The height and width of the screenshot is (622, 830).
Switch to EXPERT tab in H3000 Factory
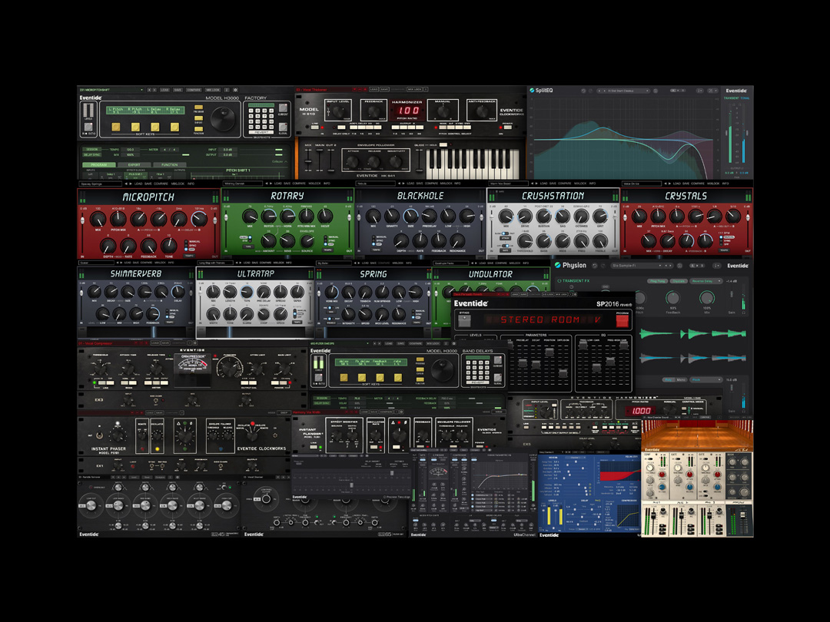[134, 164]
